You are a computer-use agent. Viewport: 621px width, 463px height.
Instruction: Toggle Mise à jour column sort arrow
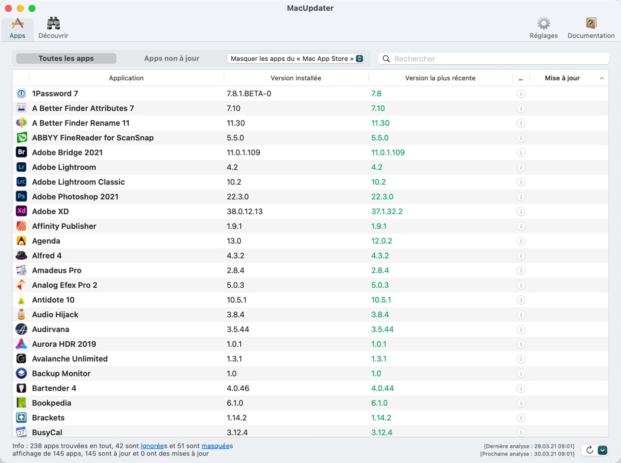[602, 78]
